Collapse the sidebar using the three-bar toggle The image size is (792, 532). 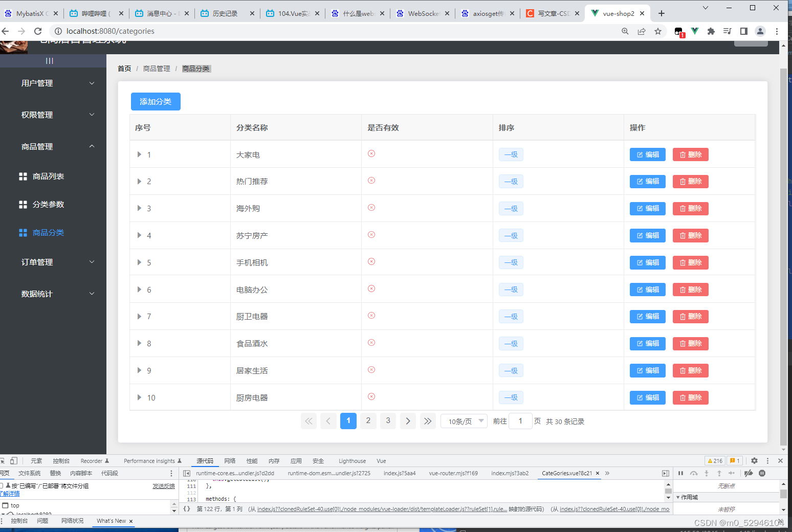point(50,61)
